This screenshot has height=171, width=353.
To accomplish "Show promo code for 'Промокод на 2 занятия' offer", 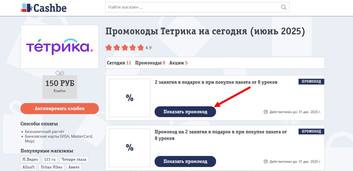I will (x=185, y=161).
